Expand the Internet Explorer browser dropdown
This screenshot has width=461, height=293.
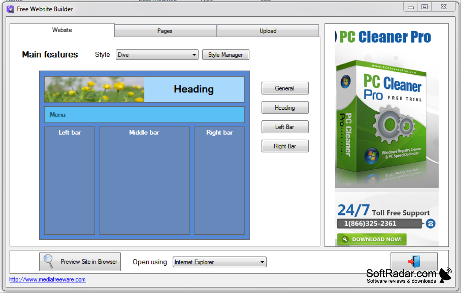pyautogui.click(x=219, y=262)
